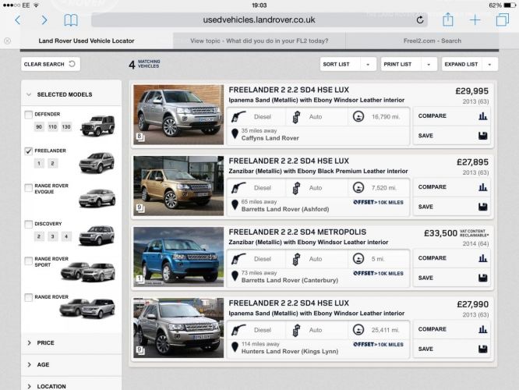The height and width of the screenshot is (390, 519).
Task: Show all tabs overview icon
Action: 502,19
